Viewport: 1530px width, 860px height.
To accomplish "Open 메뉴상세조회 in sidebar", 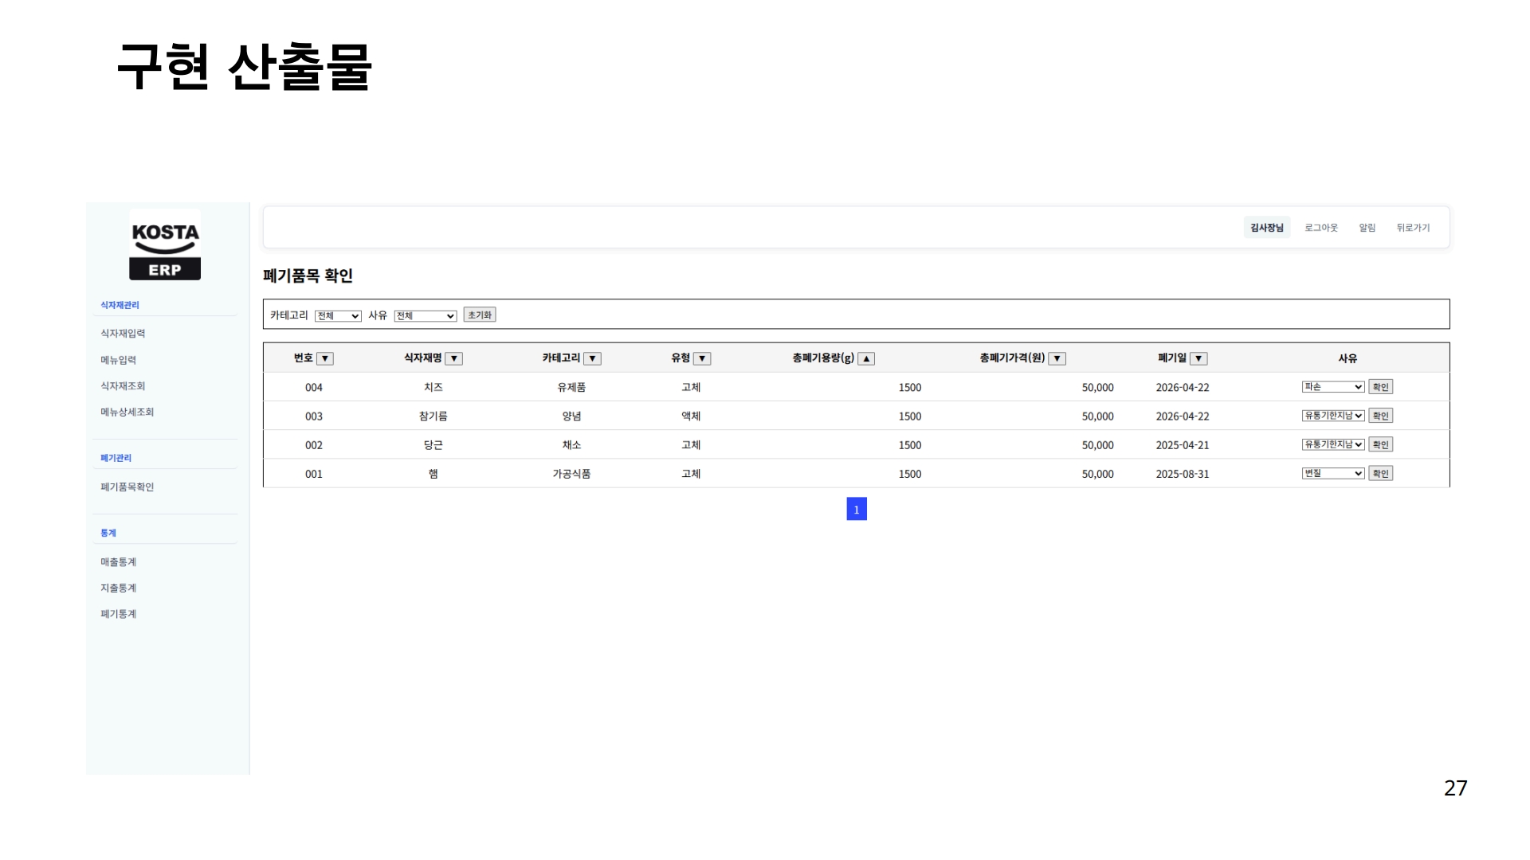I will (x=127, y=412).
